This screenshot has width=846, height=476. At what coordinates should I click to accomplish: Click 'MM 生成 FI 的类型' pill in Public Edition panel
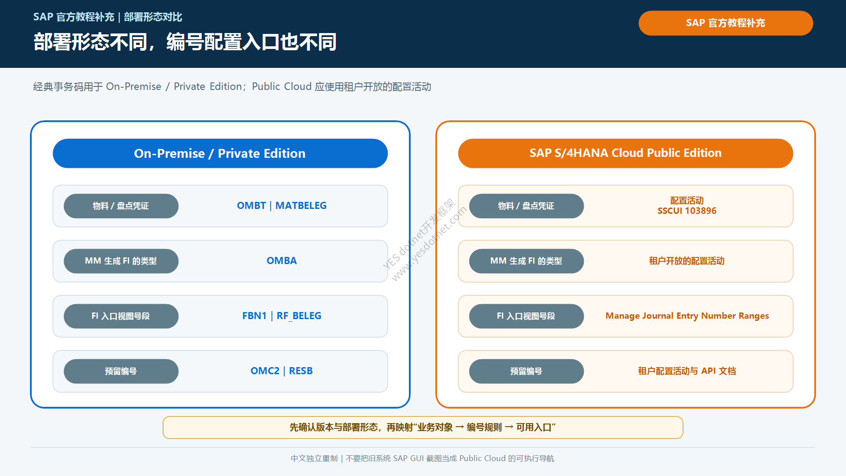point(527,261)
